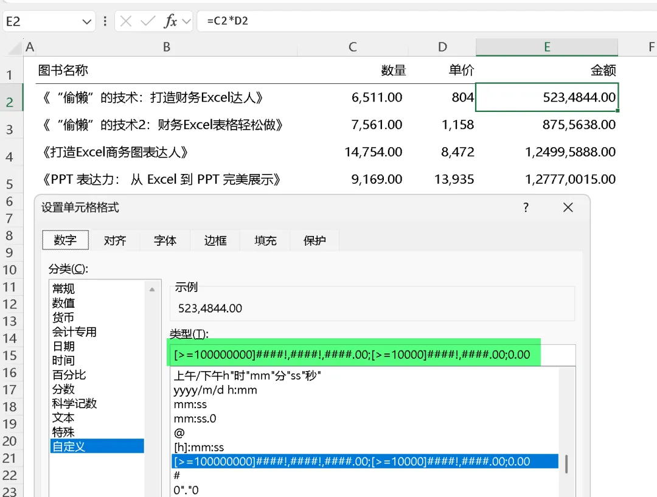Click the cell with 1,2499,5888.00
Screen dimensions: 657x497
(x=547, y=151)
